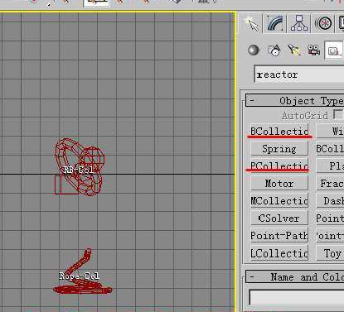Click the Pl button beside PCollectic
Screen dimensions: 344x312
330,166
